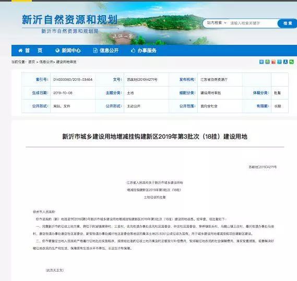297x281 pixels.
Task: Click the teal Tencent Weibo share icon
Action: (x=279, y=62)
